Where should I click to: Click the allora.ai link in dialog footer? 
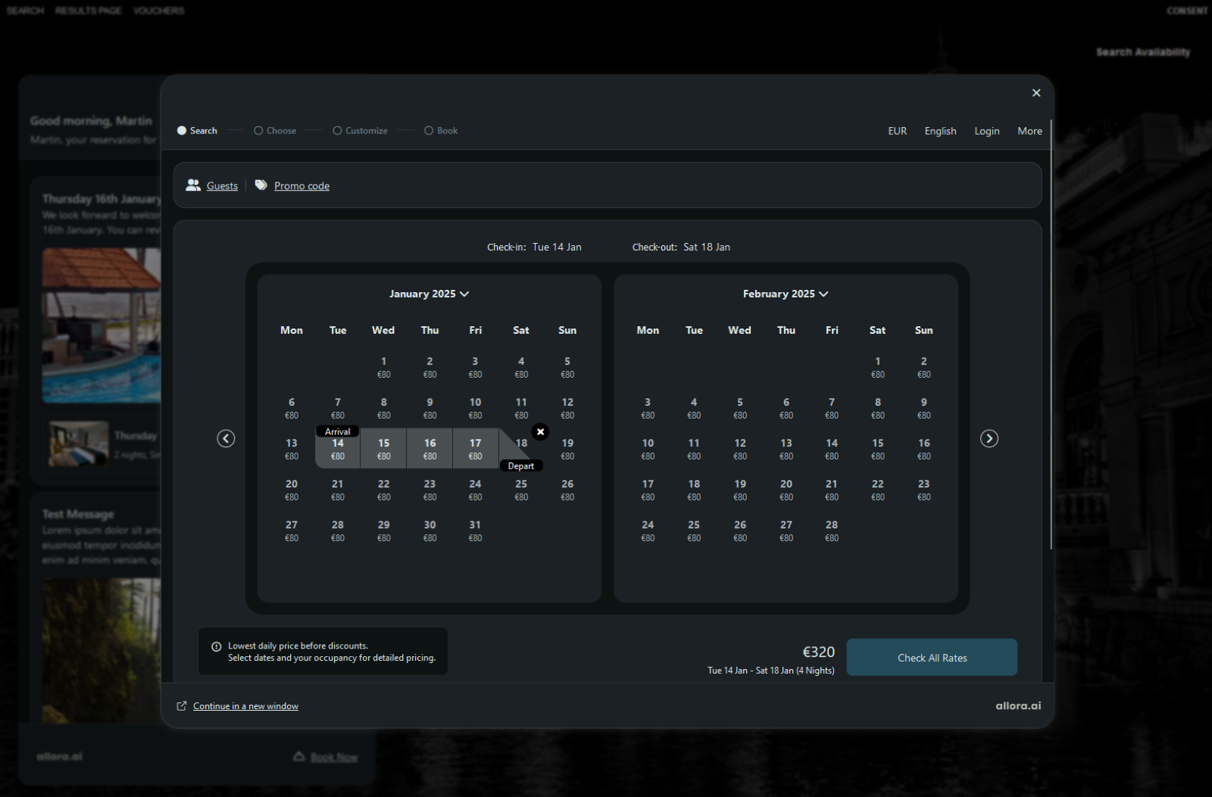tap(1018, 705)
